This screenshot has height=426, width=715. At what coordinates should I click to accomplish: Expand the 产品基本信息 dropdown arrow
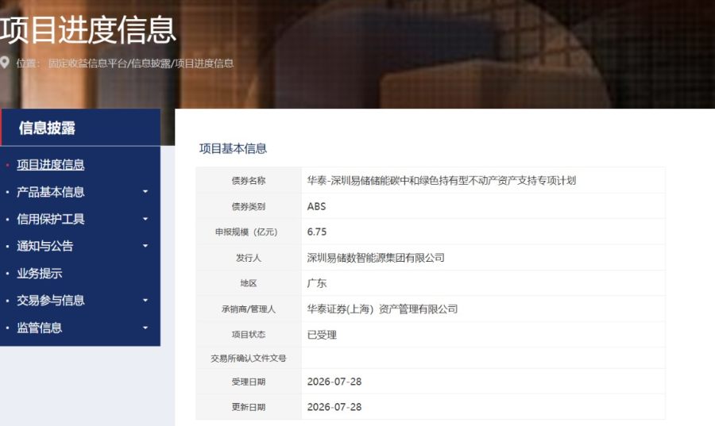click(x=145, y=192)
